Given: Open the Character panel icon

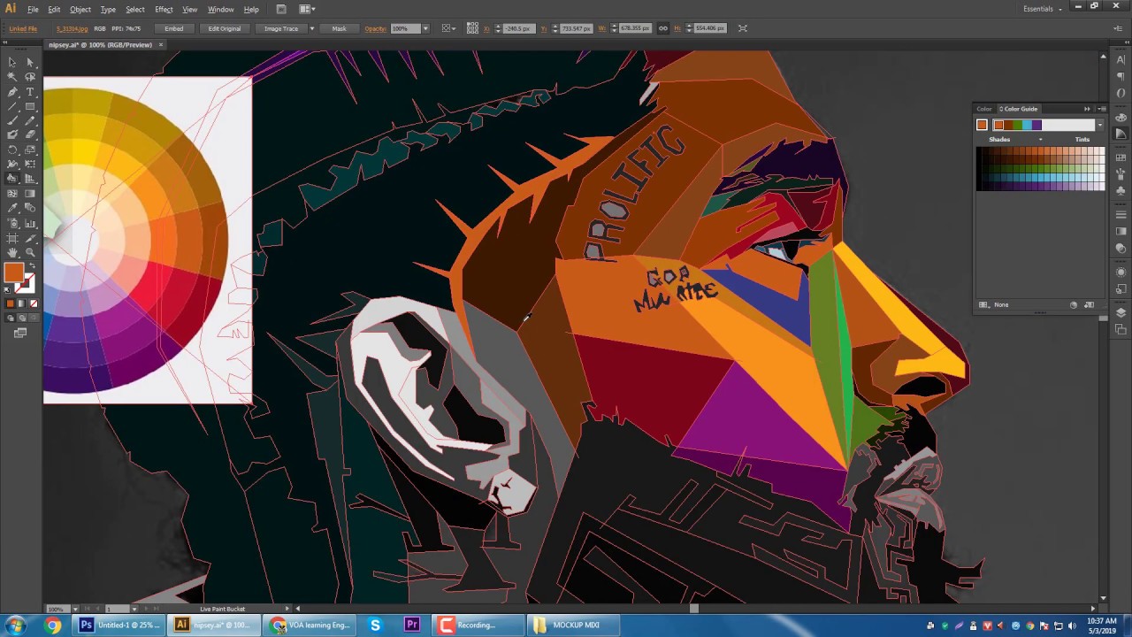Looking at the screenshot, I should (x=1121, y=60).
